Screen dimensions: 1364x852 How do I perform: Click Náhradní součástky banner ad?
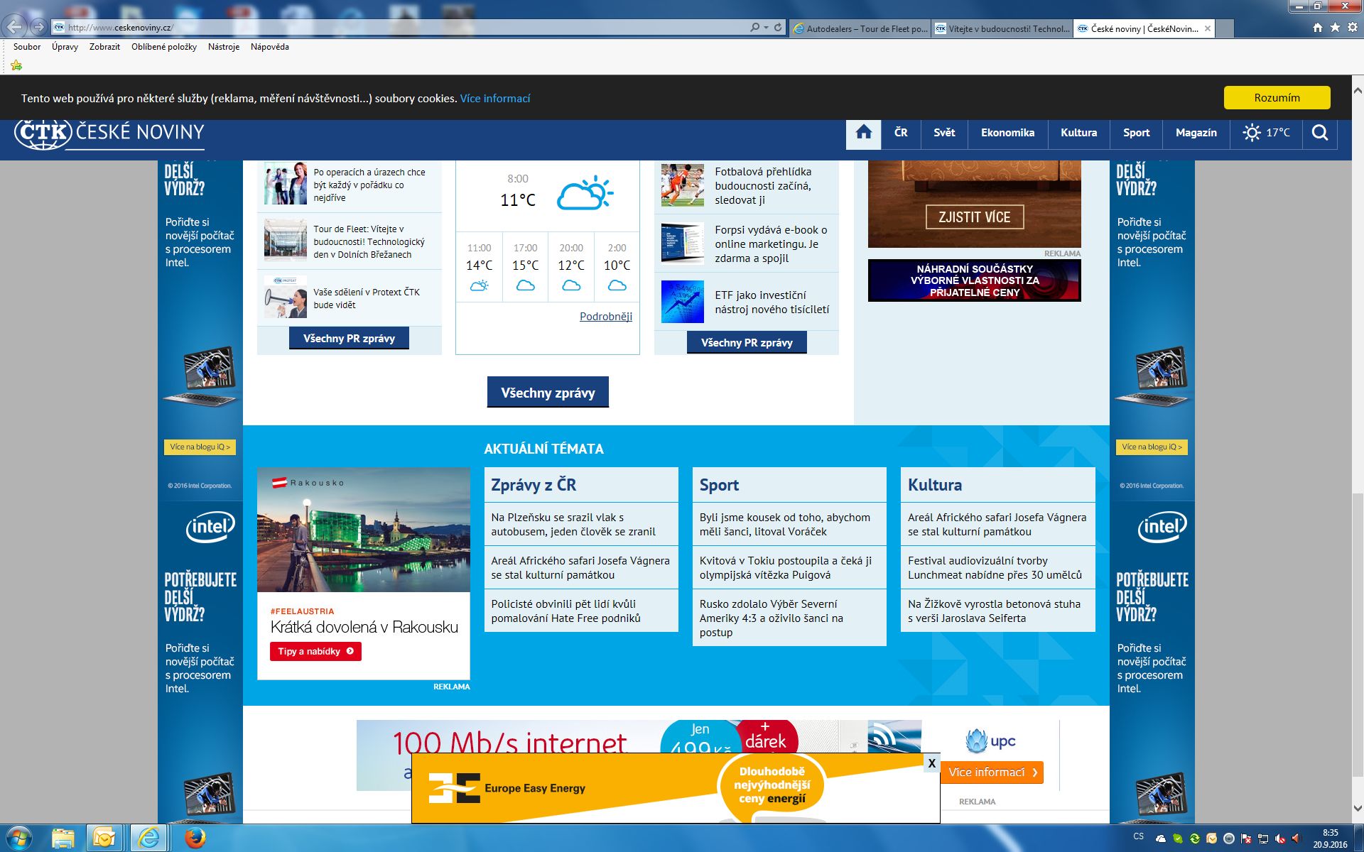click(x=974, y=280)
